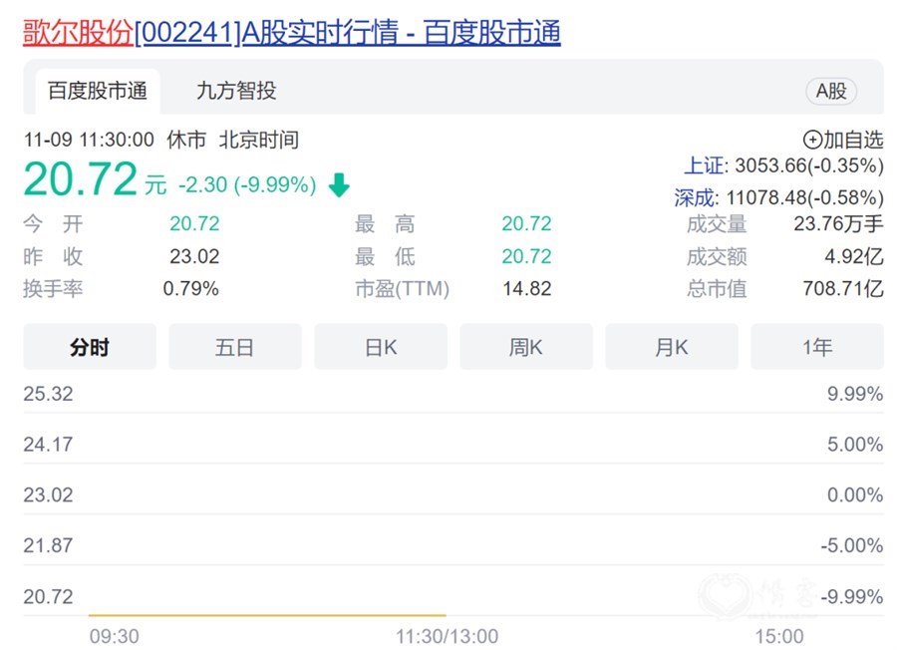Viewport: 897px width, 650px height.
Task: Click the 最高 value 20.72
Action: [x=526, y=223]
